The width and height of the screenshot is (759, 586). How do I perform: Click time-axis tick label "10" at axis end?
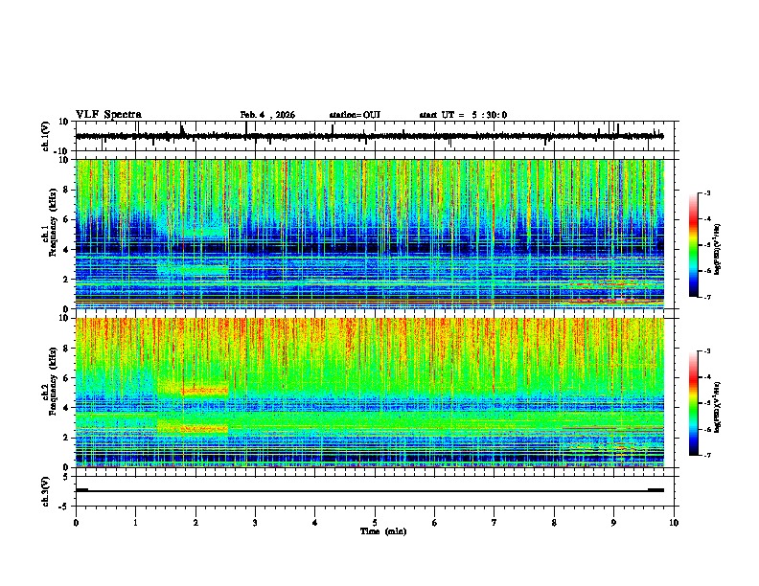click(x=674, y=523)
